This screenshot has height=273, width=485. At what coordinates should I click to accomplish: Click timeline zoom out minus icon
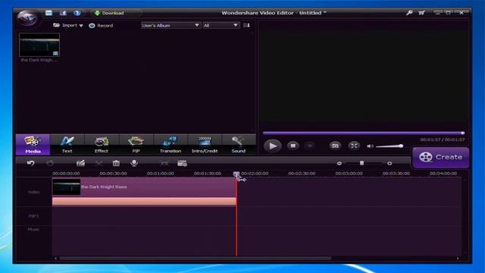tap(339, 163)
